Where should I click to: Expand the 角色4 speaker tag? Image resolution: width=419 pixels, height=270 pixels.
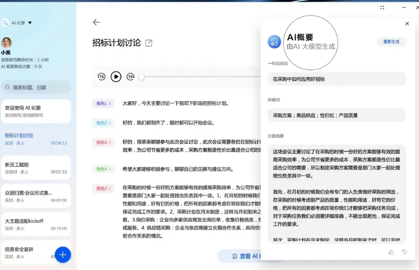(x=104, y=169)
